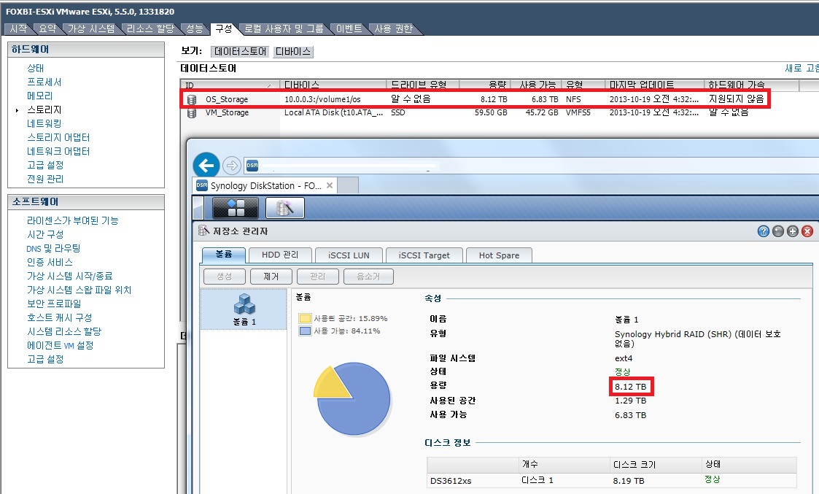Open 라이센스가 부여된 기능 link

(x=73, y=220)
